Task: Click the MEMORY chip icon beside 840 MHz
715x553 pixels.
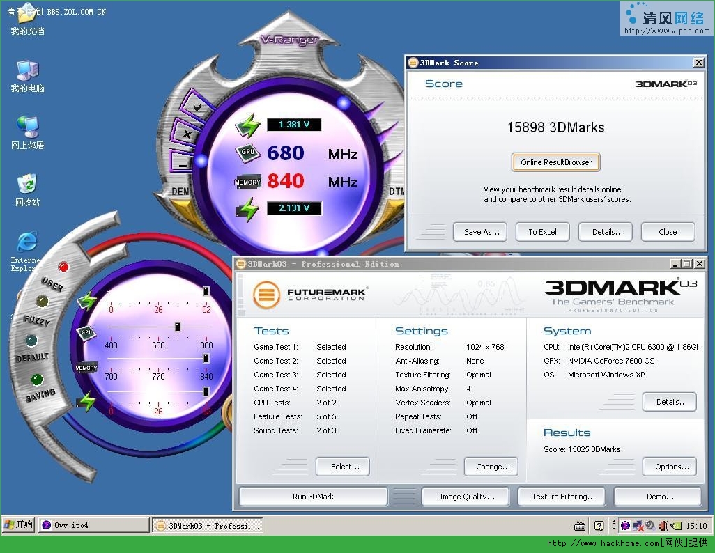Action: [247, 182]
